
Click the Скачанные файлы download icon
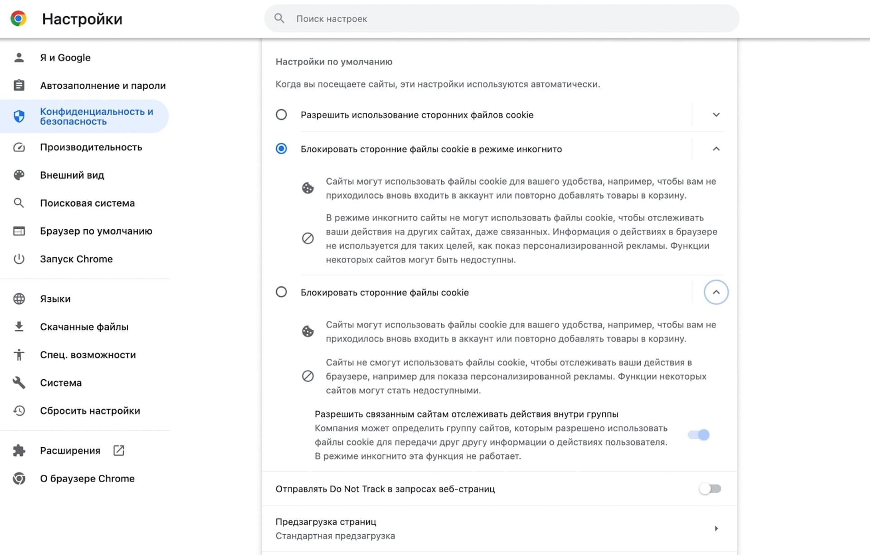click(x=19, y=327)
